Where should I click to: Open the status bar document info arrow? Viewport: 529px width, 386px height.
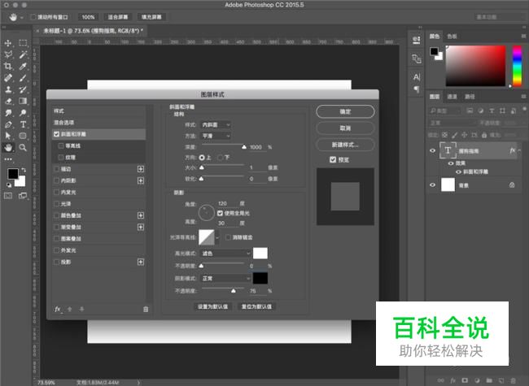tap(138, 382)
